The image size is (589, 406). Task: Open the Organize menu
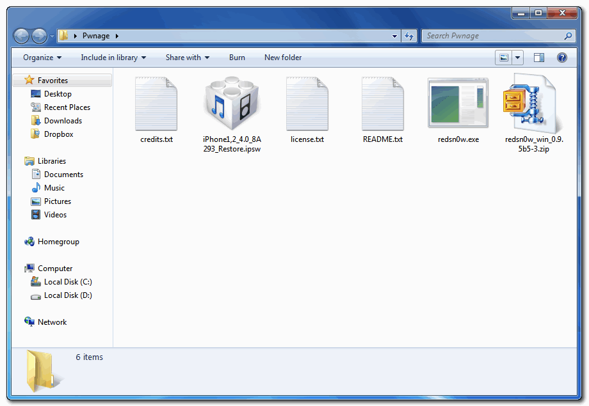(42, 58)
